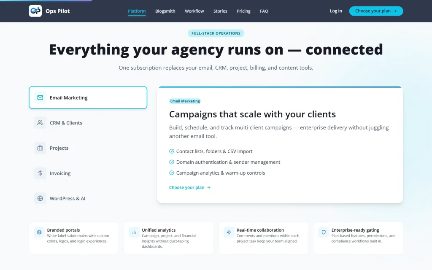Click the Plan-based features description text

click(x=363, y=238)
